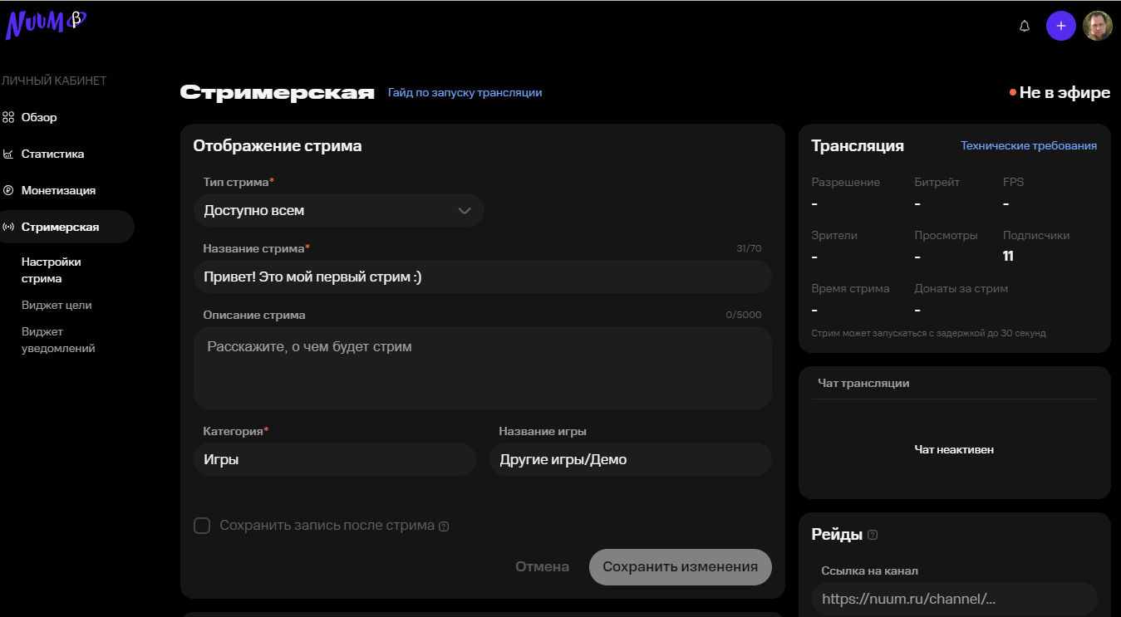Open Виджет цели menu item
The width and height of the screenshot is (1121, 617).
point(57,306)
